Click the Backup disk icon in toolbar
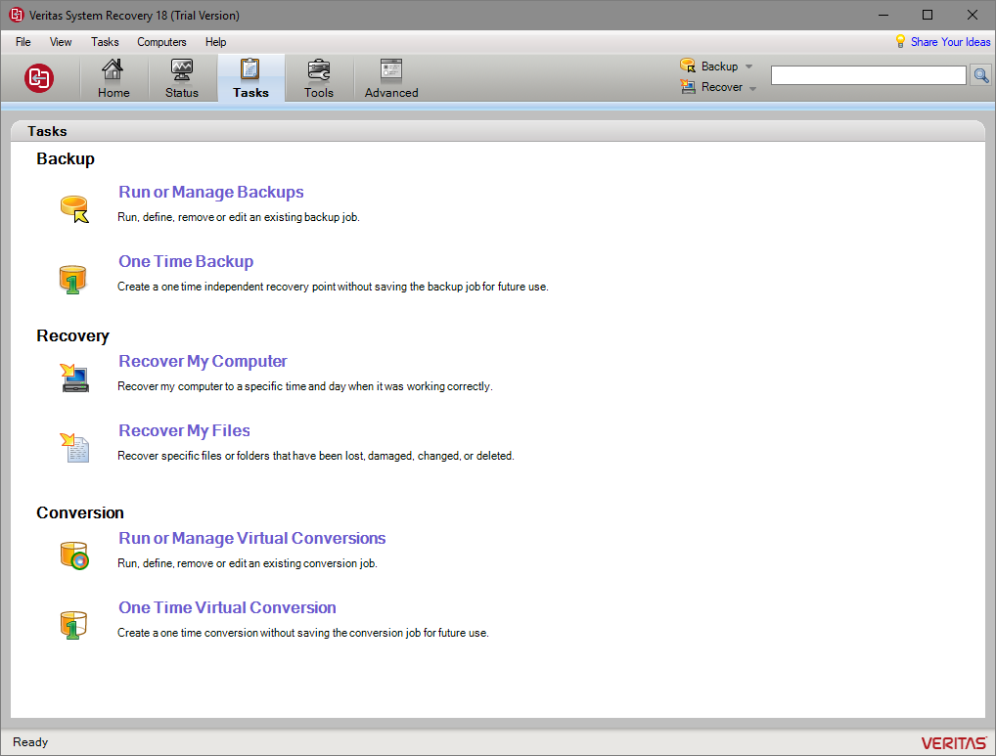Viewport: 996px width, 756px height. pyautogui.click(x=688, y=66)
